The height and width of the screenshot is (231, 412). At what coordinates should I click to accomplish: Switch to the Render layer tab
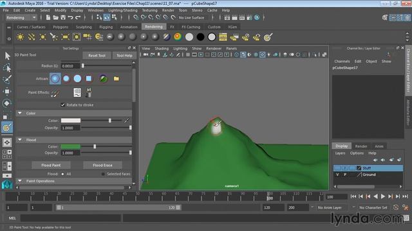(361, 146)
